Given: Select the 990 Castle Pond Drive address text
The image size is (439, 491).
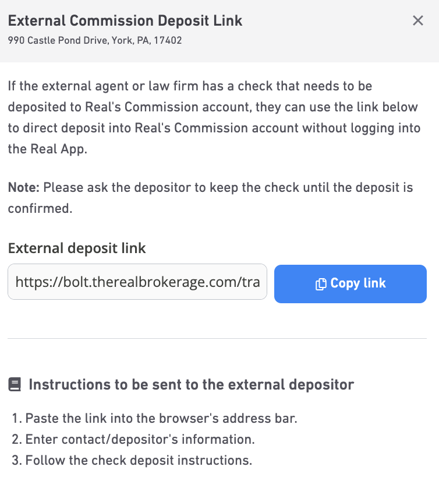Looking at the screenshot, I should click(x=95, y=40).
